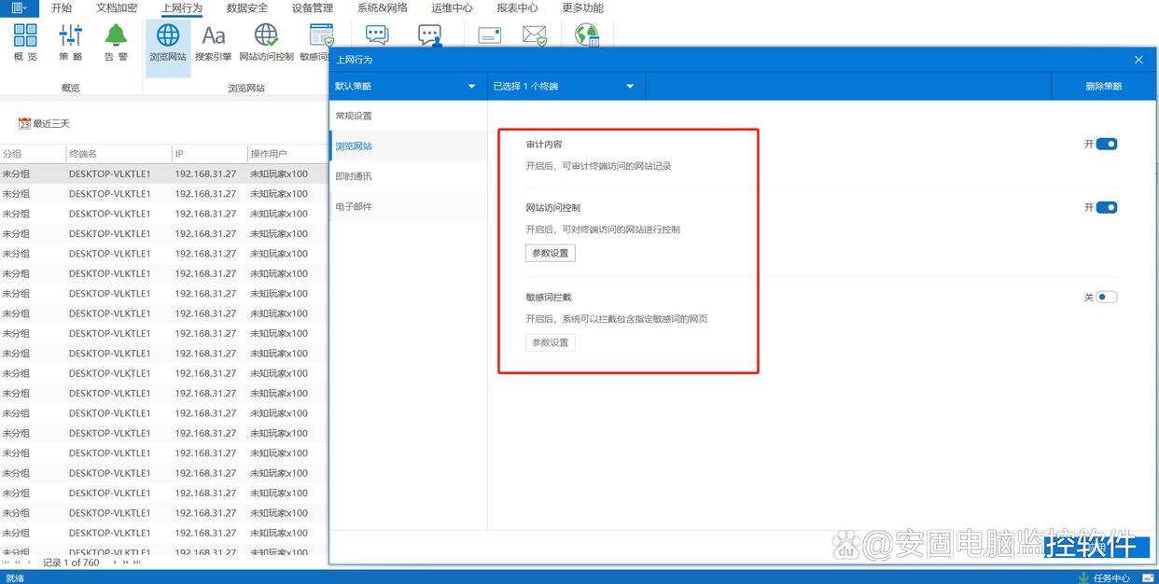
Task: Select the 浏览网站 globe icon in ribbon
Action: pos(168,42)
